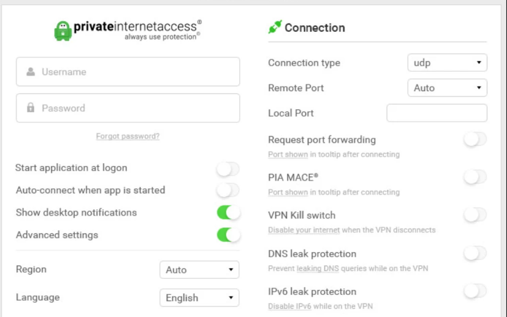Viewport: 507px width, 317px height.
Task: Disable the Advanced settings switch
Action: 228,235
